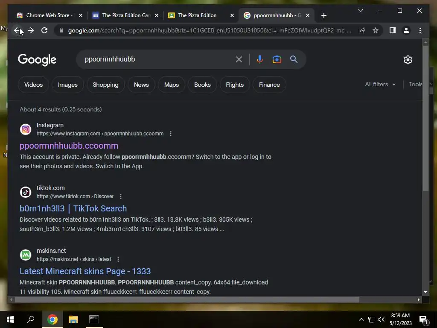Share this page icon in address bar
Viewport: 437px width, 328px height.
tap(362, 30)
